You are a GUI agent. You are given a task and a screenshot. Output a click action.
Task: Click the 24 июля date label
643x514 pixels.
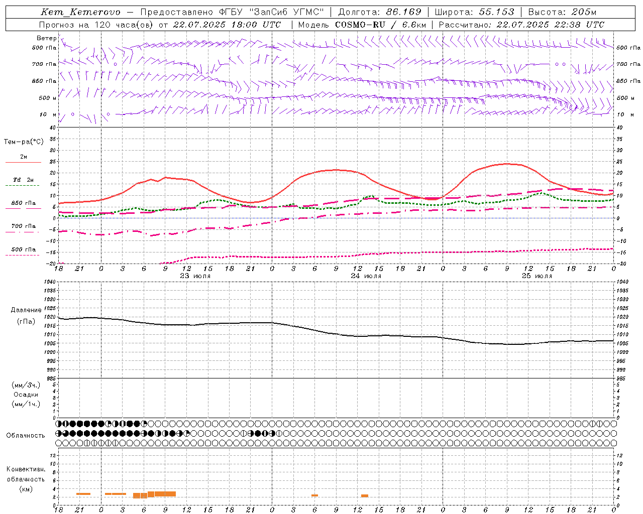coord(366,276)
